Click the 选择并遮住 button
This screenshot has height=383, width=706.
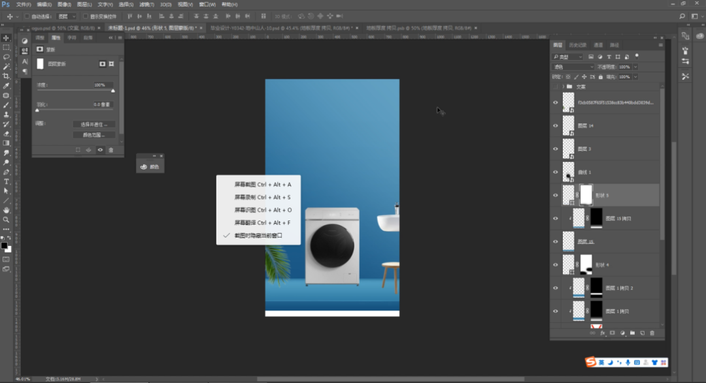click(93, 124)
